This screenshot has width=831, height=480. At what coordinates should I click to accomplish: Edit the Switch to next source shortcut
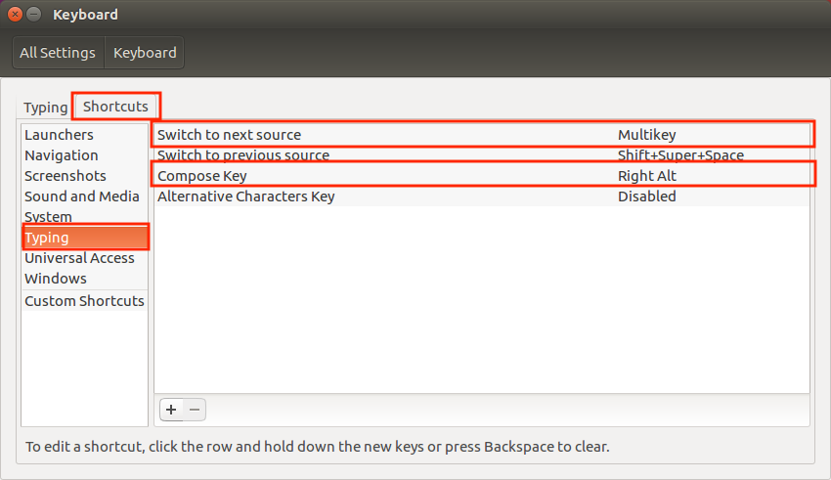(482, 135)
